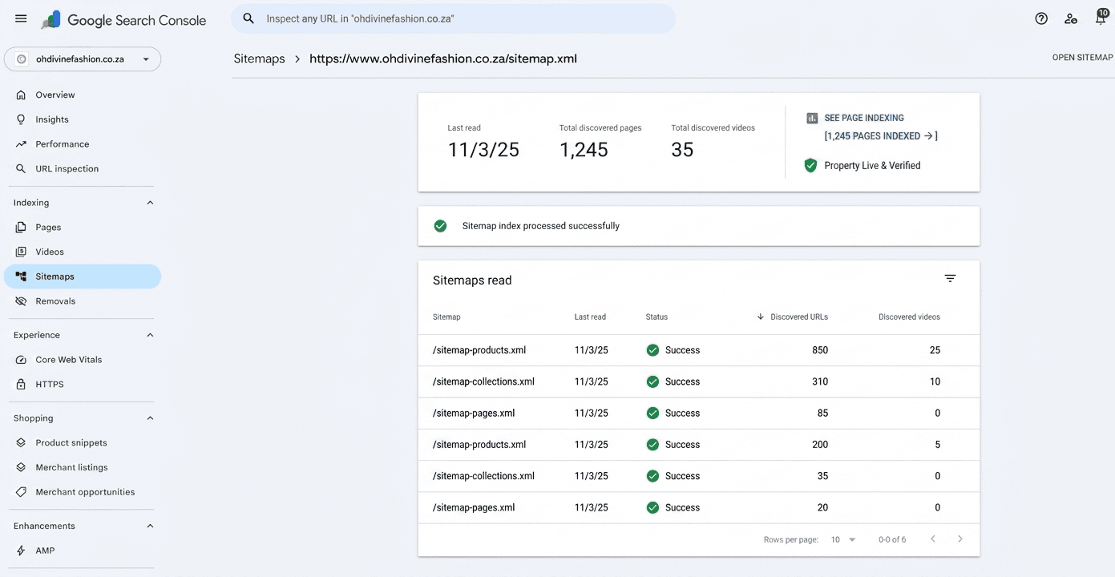
Task: Click the AMP lightning bolt icon
Action: coord(21,551)
